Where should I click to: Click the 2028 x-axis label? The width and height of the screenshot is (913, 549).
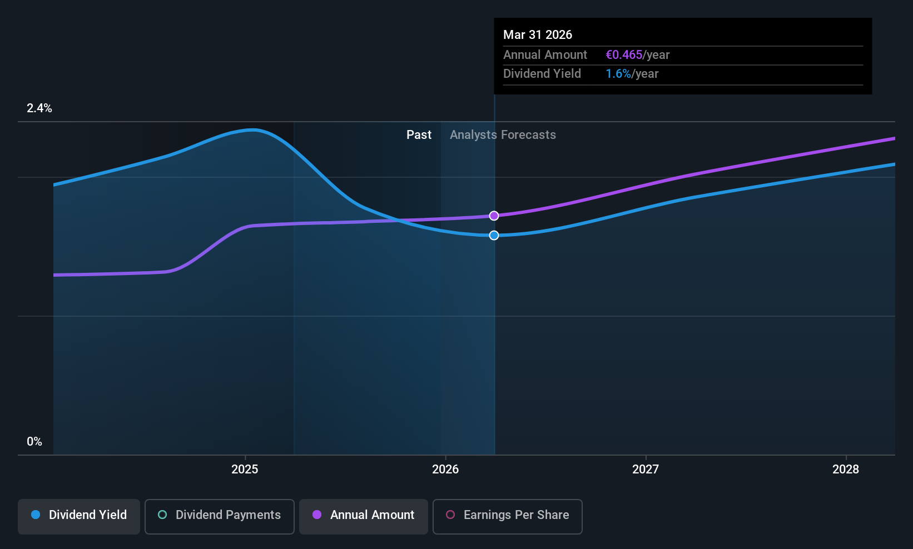[846, 469]
